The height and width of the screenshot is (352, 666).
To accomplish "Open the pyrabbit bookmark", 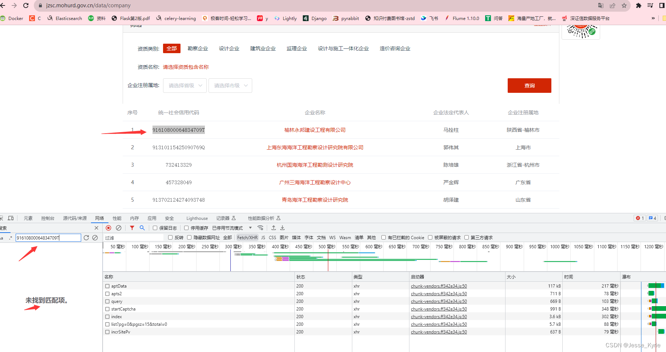I will tap(346, 18).
